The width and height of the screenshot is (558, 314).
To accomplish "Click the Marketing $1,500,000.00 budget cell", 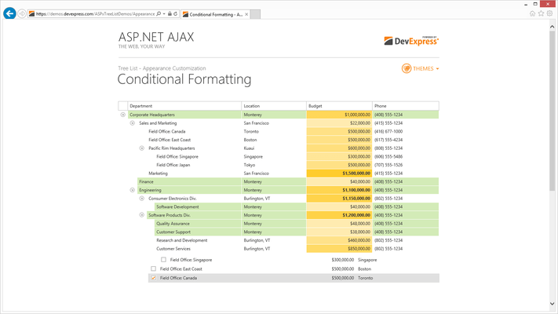I will (338, 173).
